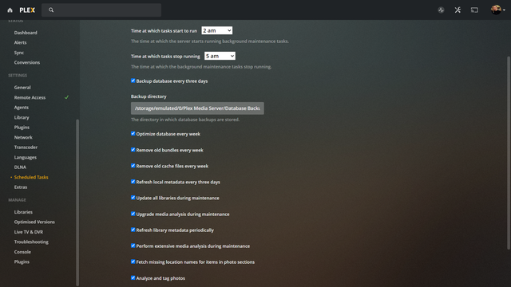Image resolution: width=511 pixels, height=287 pixels.
Task: Open Plugins under Settings section
Action: pos(22,128)
